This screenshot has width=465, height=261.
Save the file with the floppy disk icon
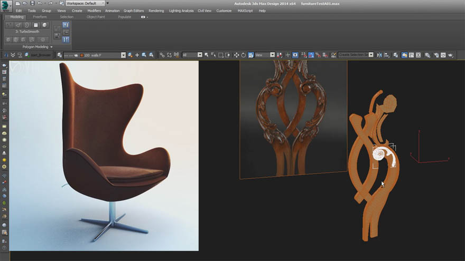click(32, 3)
